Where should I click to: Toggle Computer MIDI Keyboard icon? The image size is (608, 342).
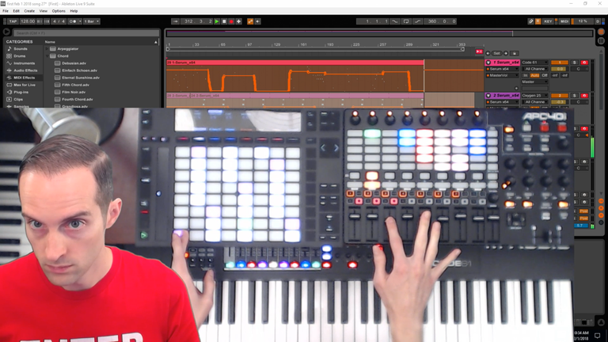tap(538, 21)
